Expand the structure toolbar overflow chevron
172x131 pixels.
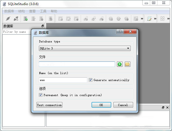point(142,19)
